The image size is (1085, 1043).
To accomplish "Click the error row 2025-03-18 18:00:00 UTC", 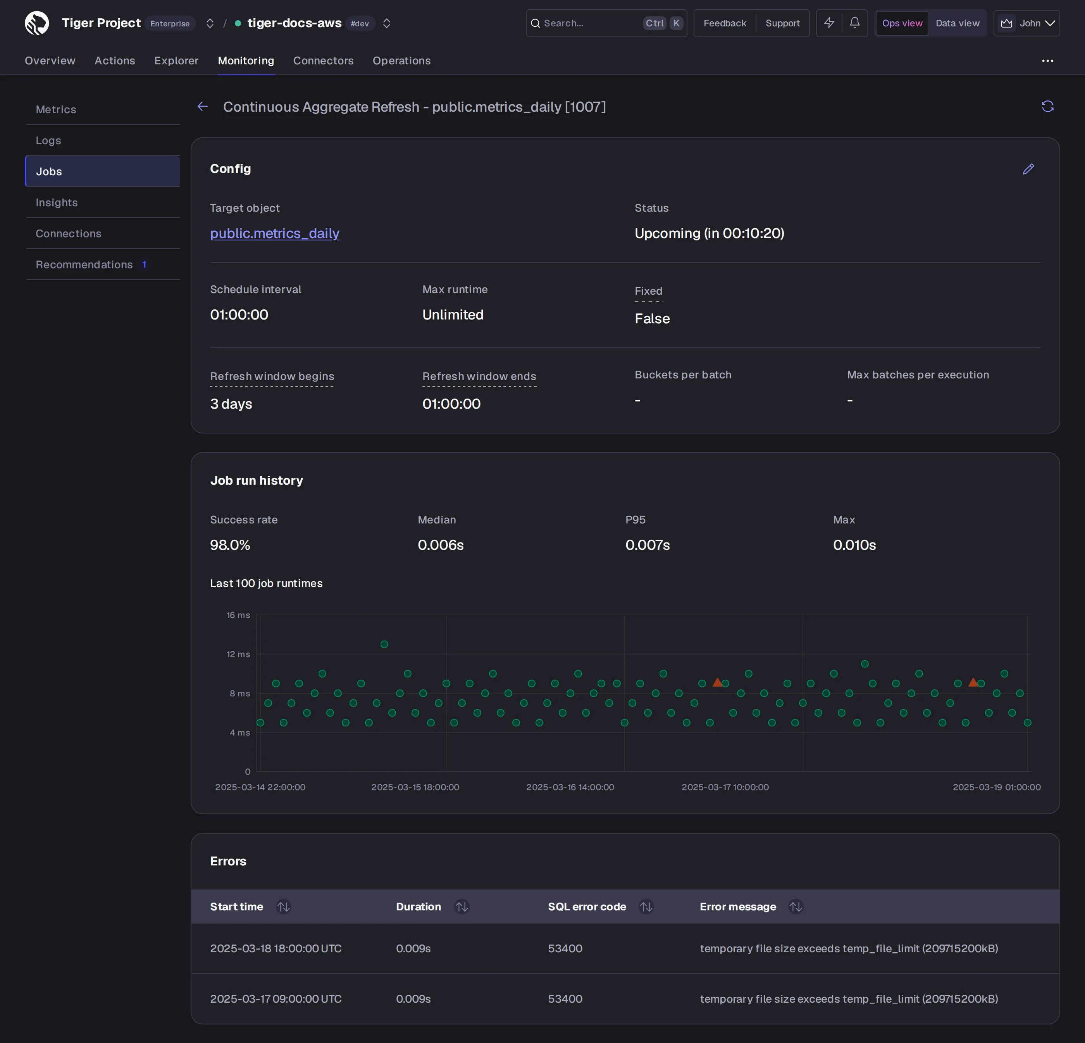I will pos(625,948).
